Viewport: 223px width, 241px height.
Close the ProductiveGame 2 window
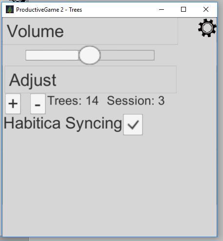coord(206,9)
